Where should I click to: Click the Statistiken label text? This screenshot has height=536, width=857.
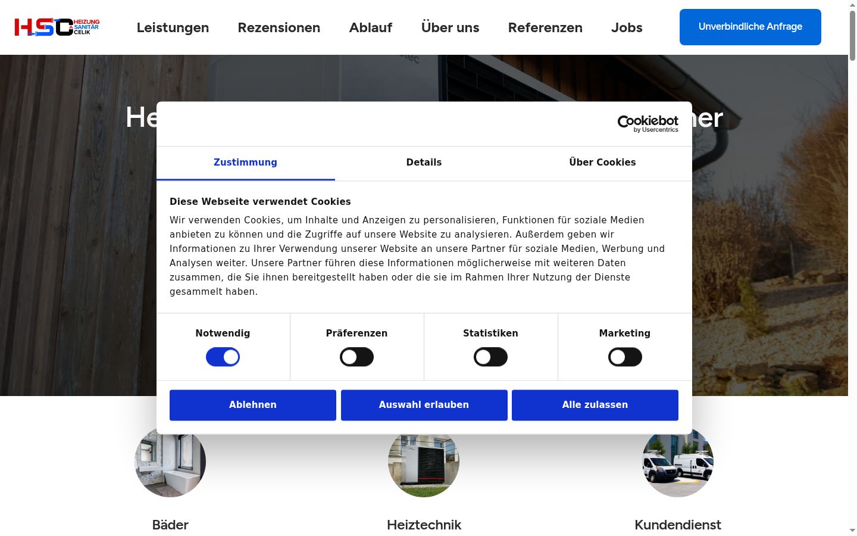click(490, 334)
